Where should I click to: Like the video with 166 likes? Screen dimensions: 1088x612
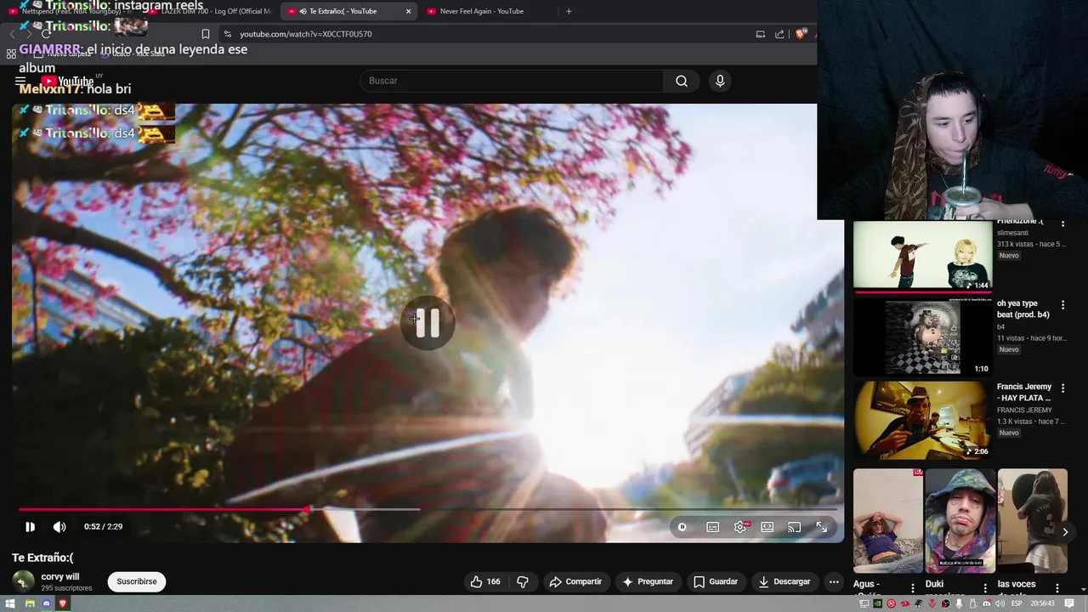tap(485, 581)
